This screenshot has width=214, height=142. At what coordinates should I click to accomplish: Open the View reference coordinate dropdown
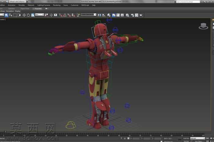point(39,15)
